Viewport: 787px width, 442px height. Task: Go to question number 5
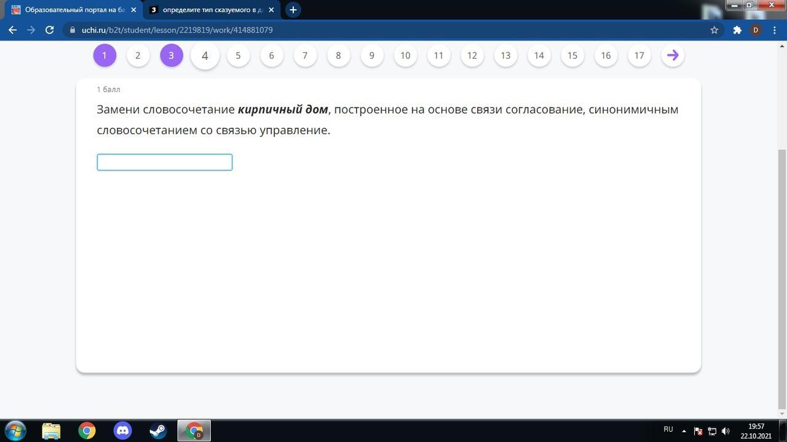(x=238, y=55)
